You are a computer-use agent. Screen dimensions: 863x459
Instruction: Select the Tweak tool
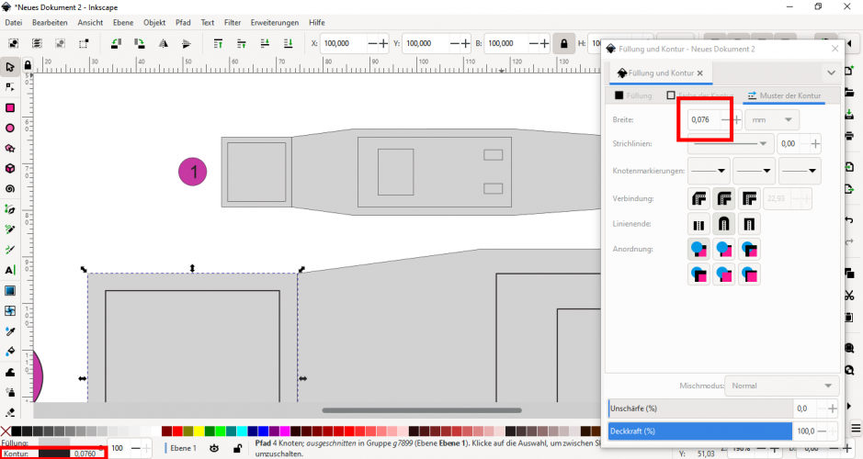coord(10,372)
